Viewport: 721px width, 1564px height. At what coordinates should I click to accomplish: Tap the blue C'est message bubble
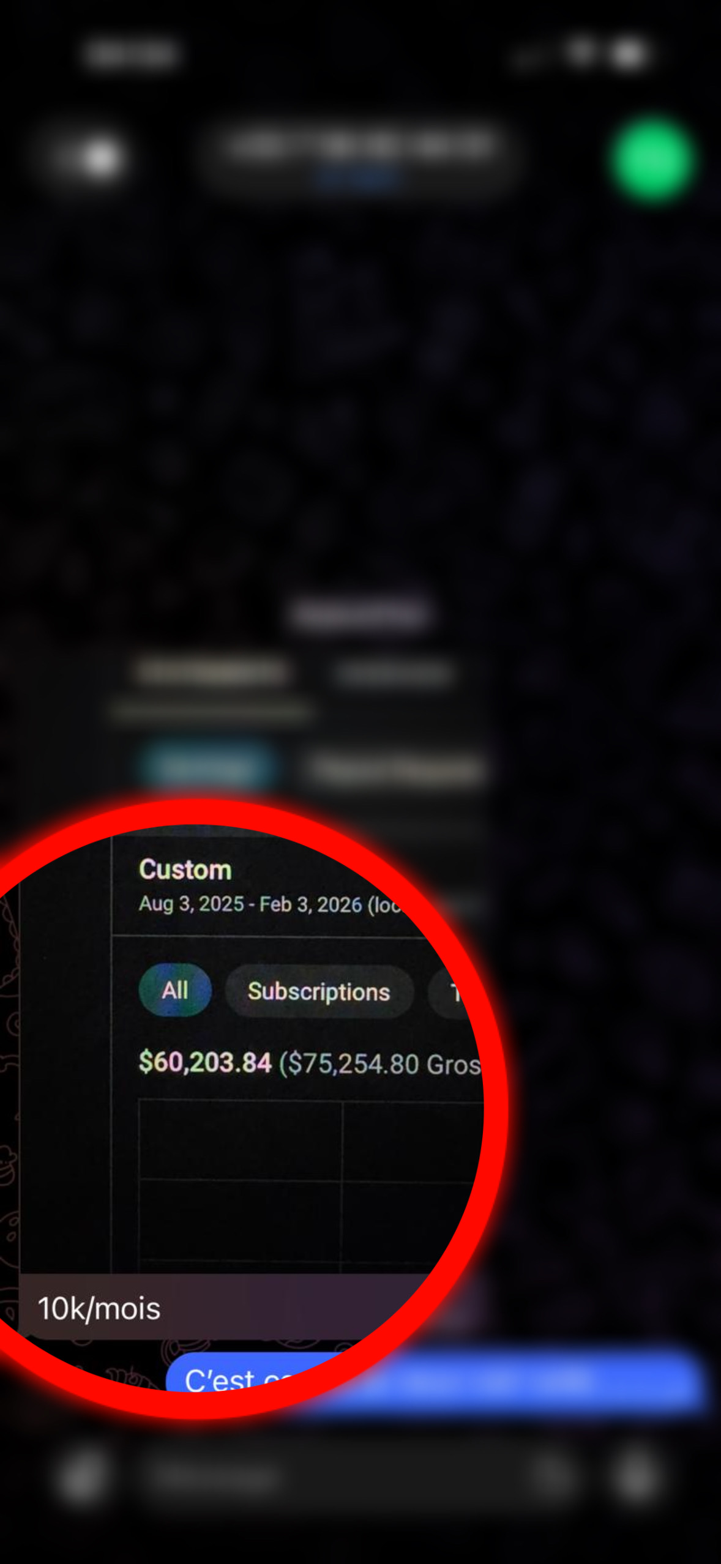[435, 1380]
